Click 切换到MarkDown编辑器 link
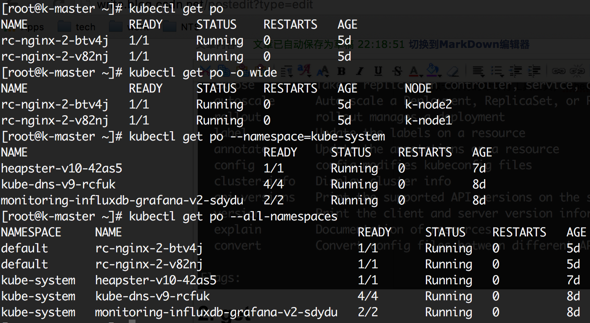Image resolution: width=590 pixels, height=323 pixels. pos(469,45)
